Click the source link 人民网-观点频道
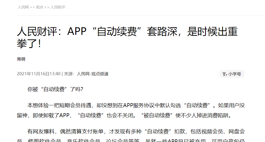The image size is (265, 142). pyautogui.click(x=92, y=74)
